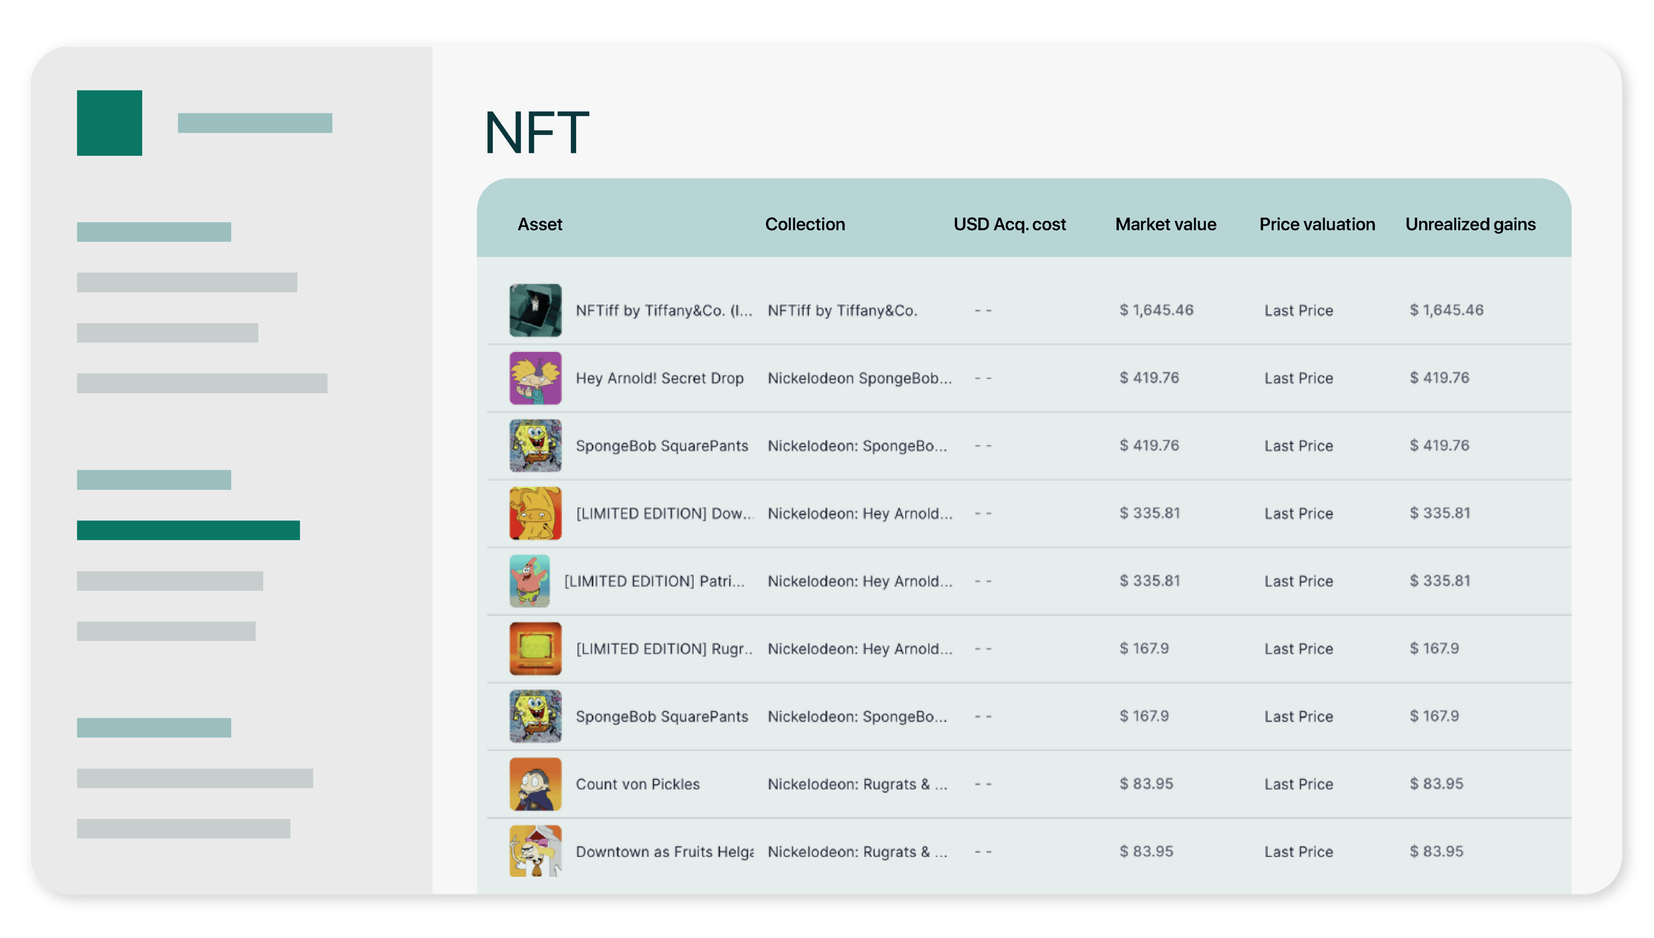Open the [LIMITED EDITION] Dow... thumbnail
This screenshot has height=938, width=1654.
535,513
